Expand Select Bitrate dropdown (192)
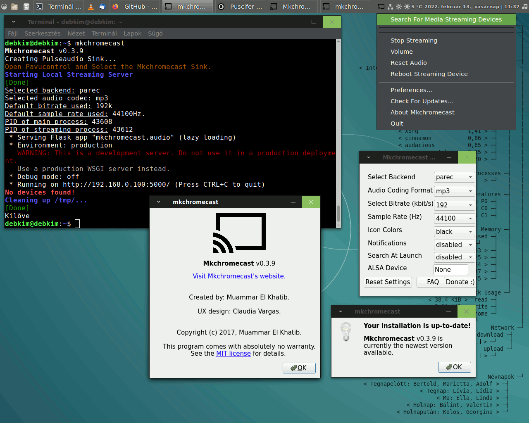The width and height of the screenshot is (529, 423). (x=454, y=205)
